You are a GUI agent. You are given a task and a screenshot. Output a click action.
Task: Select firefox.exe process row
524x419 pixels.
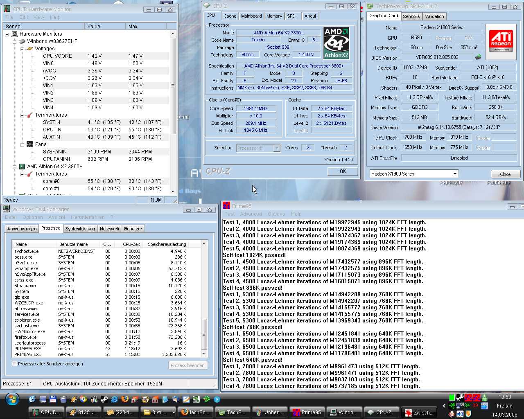[100, 337]
